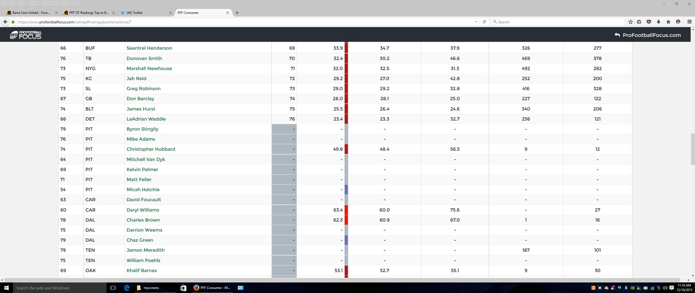Open Greg Robinson's player link
695x293 pixels.
click(x=143, y=89)
